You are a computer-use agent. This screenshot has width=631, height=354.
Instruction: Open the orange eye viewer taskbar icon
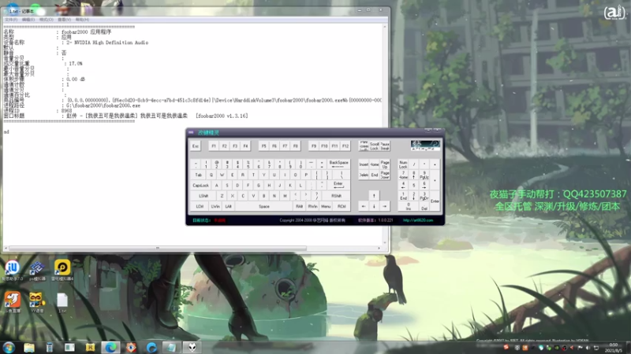tap(131, 348)
